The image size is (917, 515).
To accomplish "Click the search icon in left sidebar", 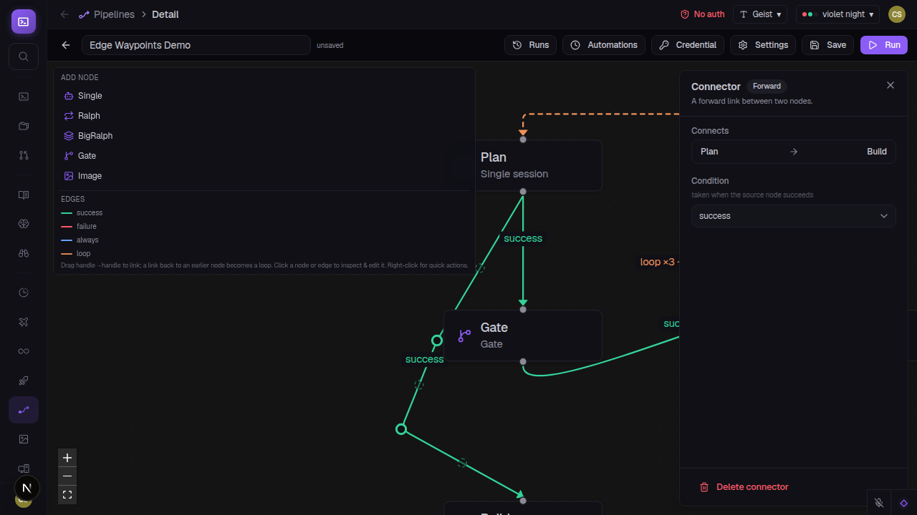I will tap(24, 57).
